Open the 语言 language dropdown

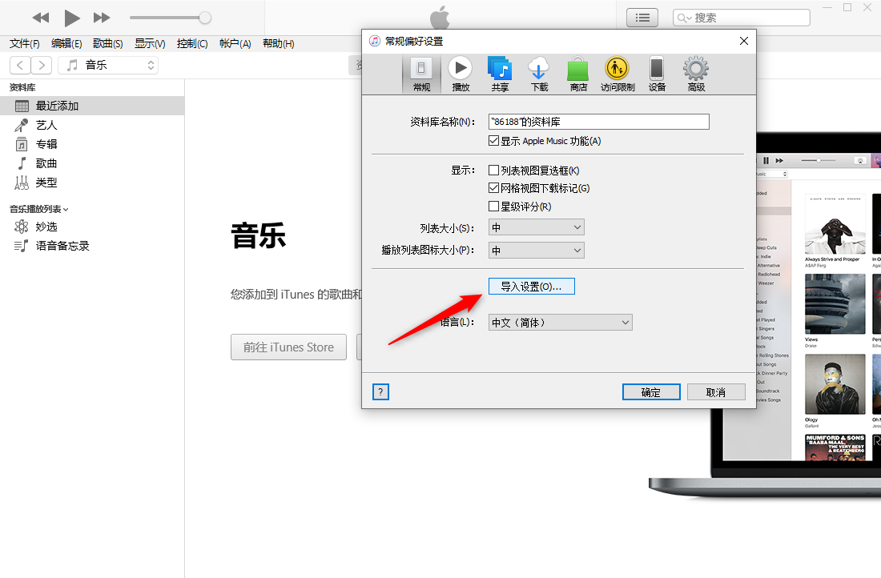tap(561, 323)
